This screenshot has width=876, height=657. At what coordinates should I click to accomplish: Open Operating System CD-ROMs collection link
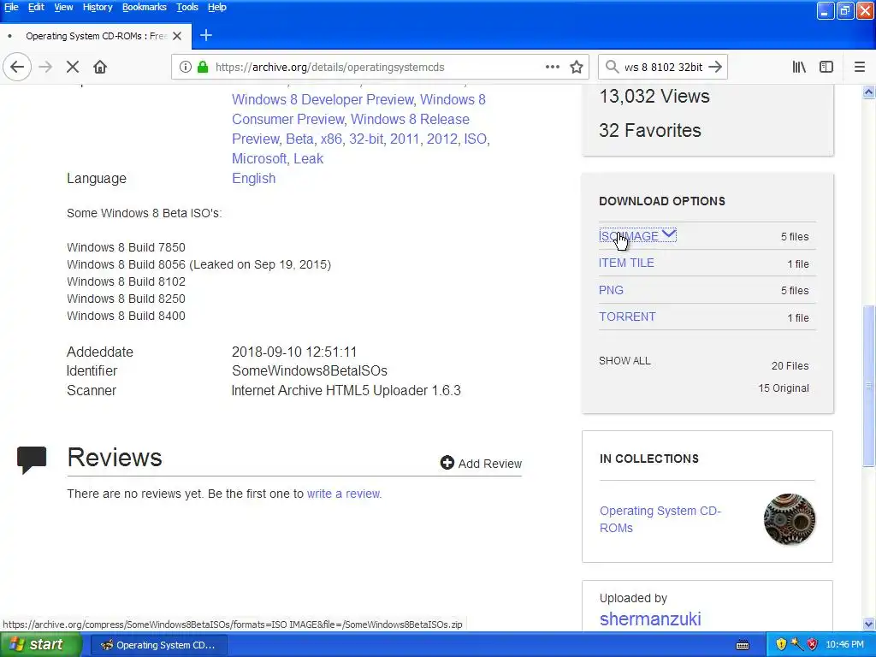tap(660, 519)
